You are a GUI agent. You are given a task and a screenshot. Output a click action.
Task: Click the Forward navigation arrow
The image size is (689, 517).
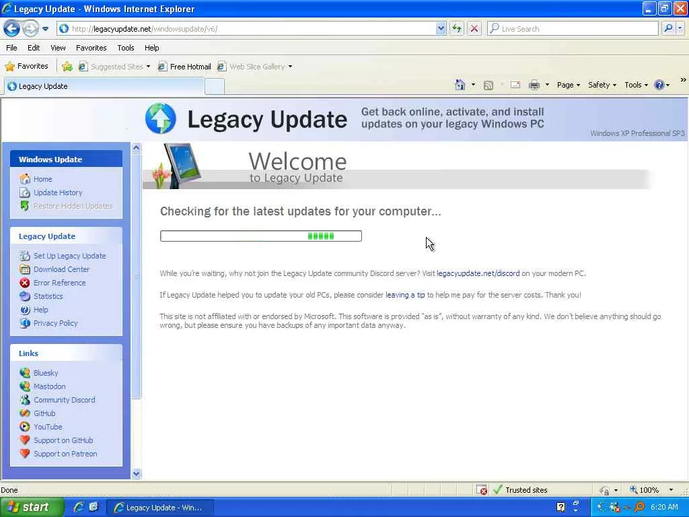[30, 28]
